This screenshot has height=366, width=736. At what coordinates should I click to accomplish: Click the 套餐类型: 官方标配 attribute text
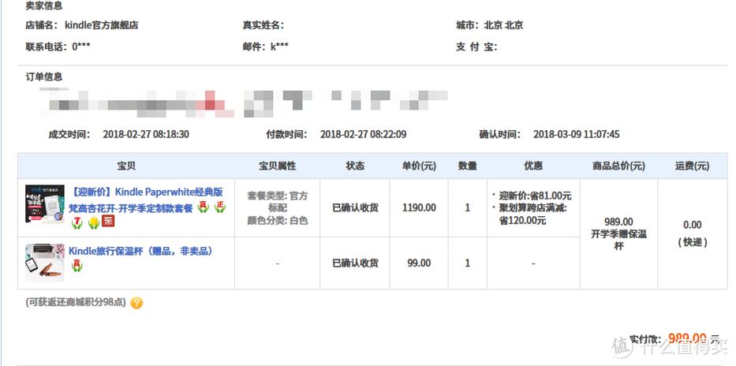pos(278,202)
